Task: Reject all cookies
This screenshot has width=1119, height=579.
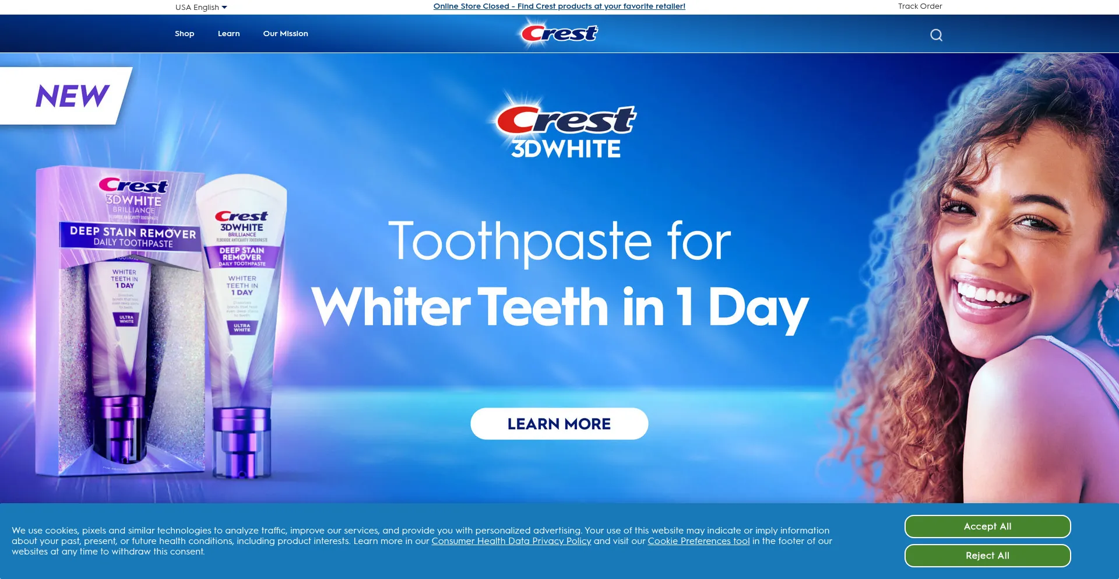Action: click(x=987, y=556)
